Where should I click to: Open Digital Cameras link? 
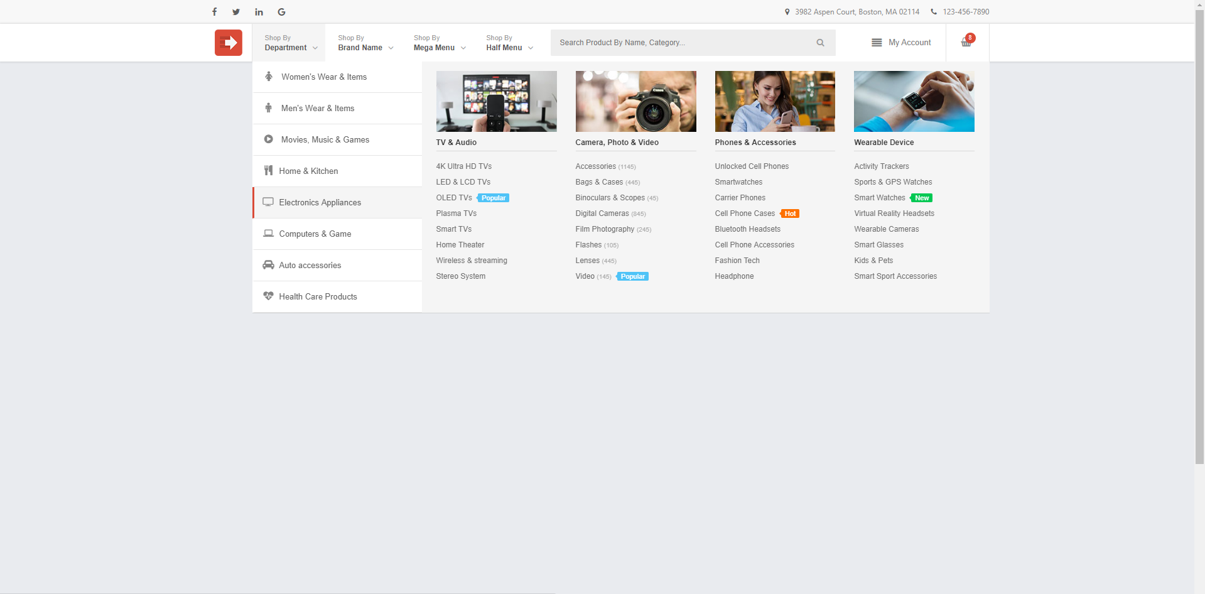602,213
